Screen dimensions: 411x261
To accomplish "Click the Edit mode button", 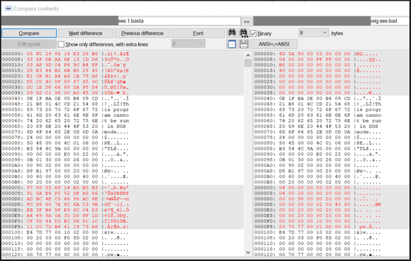I will [29, 44].
